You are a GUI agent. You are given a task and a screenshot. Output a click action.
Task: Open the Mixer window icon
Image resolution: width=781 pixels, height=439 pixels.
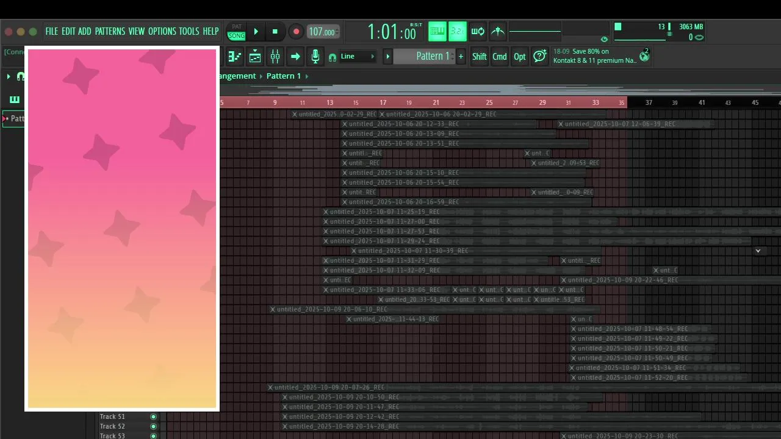275,57
